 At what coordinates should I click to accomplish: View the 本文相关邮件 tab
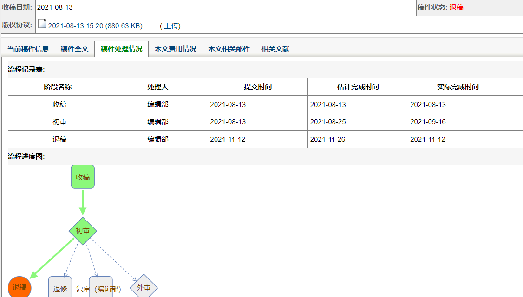click(229, 49)
